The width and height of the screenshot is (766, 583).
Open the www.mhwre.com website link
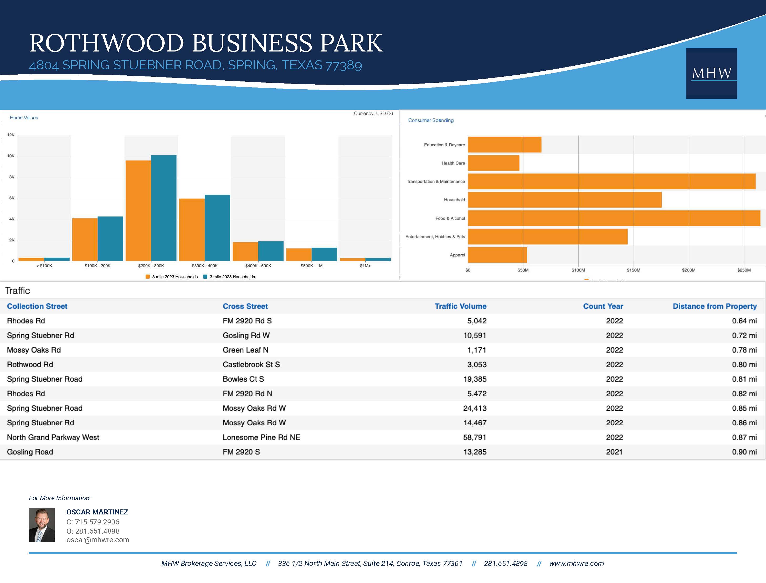tap(576, 564)
